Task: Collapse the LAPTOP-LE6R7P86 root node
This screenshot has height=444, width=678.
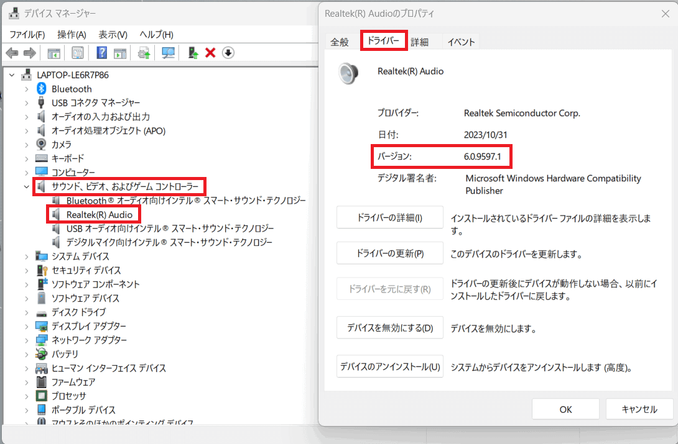Action: click(12, 75)
